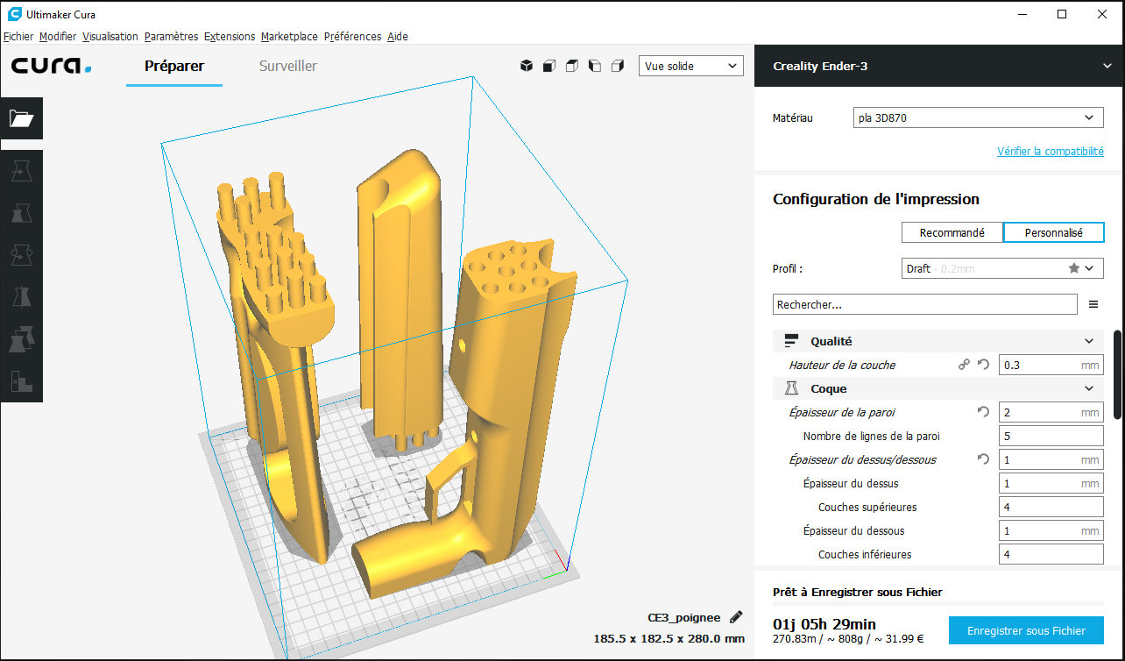
Task: Open the Matériau dropdown showing pla 3D870
Action: coord(977,117)
